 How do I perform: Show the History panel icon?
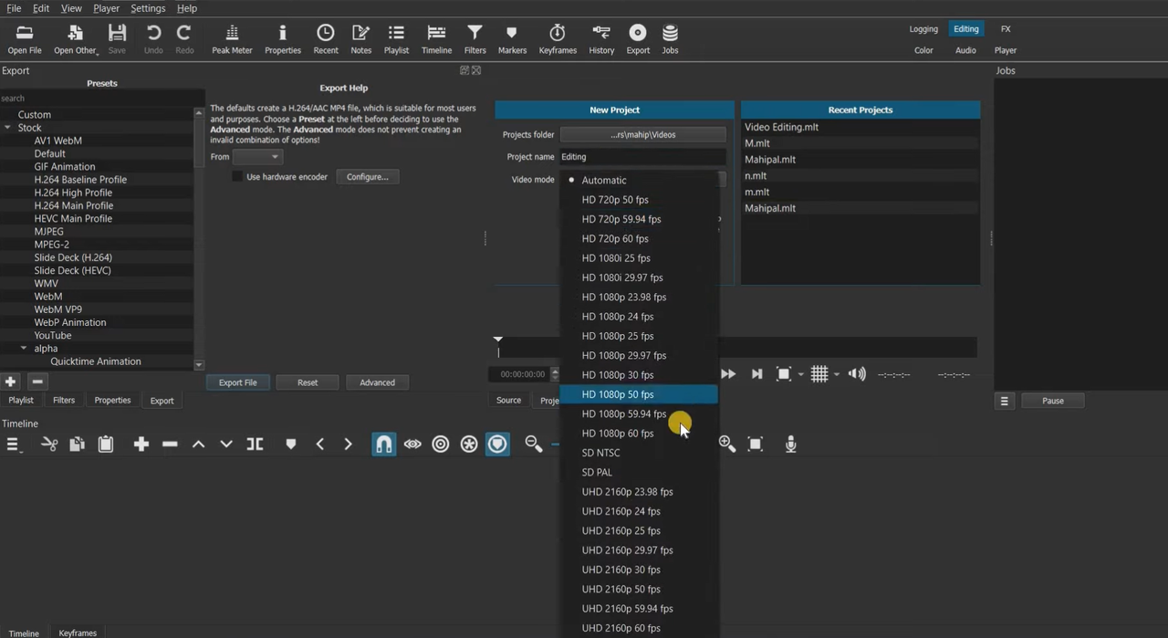pos(601,39)
